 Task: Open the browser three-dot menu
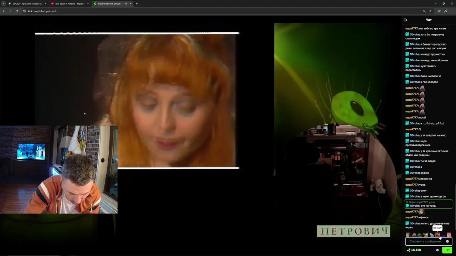pos(451,11)
